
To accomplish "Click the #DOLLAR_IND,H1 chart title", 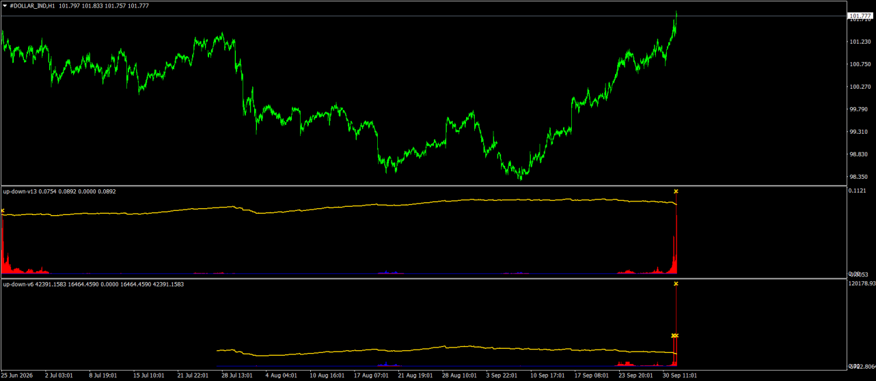I will point(32,5).
